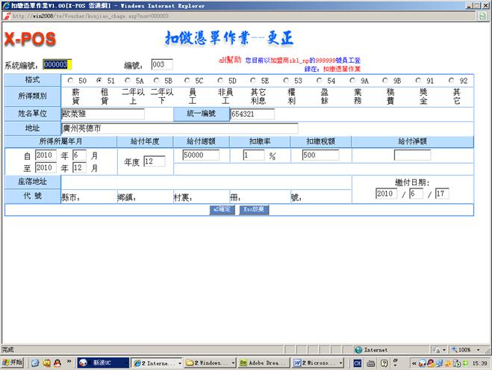Expand Windows folder taskbar group arrow

point(233,363)
